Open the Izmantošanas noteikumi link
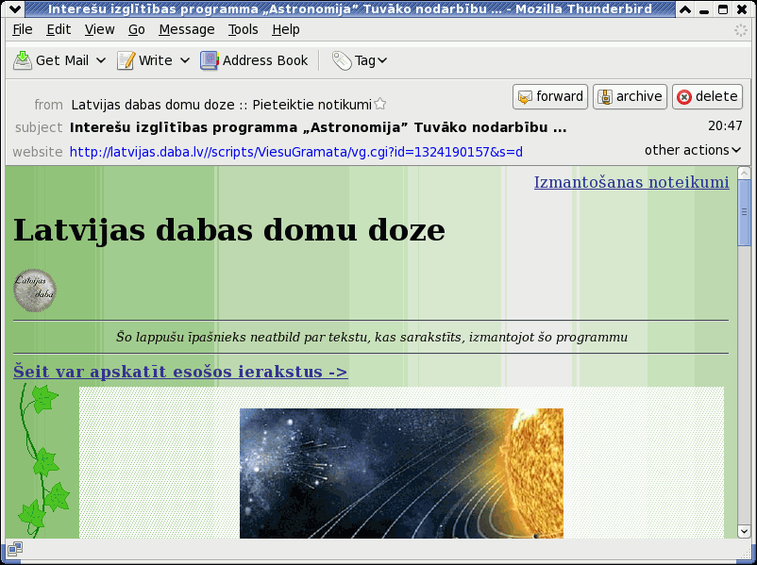 click(x=631, y=182)
